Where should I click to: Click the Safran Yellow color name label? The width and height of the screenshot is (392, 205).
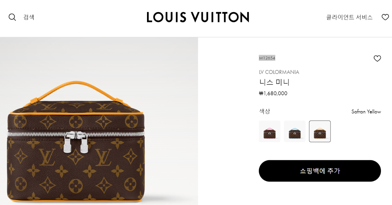coord(366,112)
